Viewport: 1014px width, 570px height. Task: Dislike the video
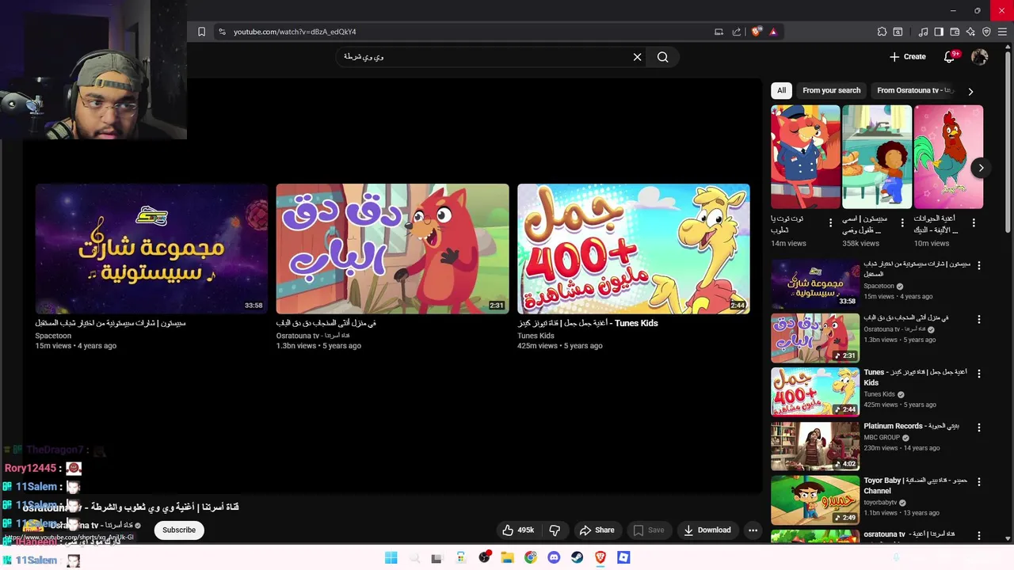click(555, 530)
